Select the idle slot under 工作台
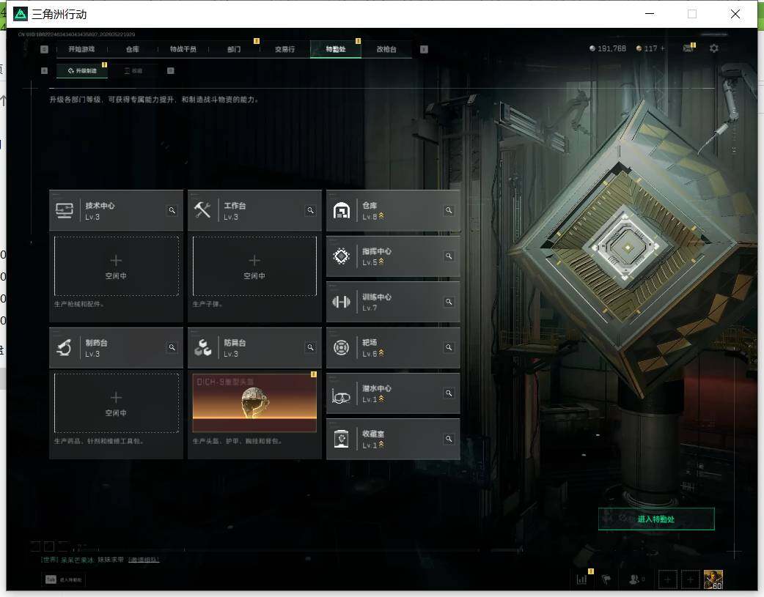The width and height of the screenshot is (764, 597). 254,266
